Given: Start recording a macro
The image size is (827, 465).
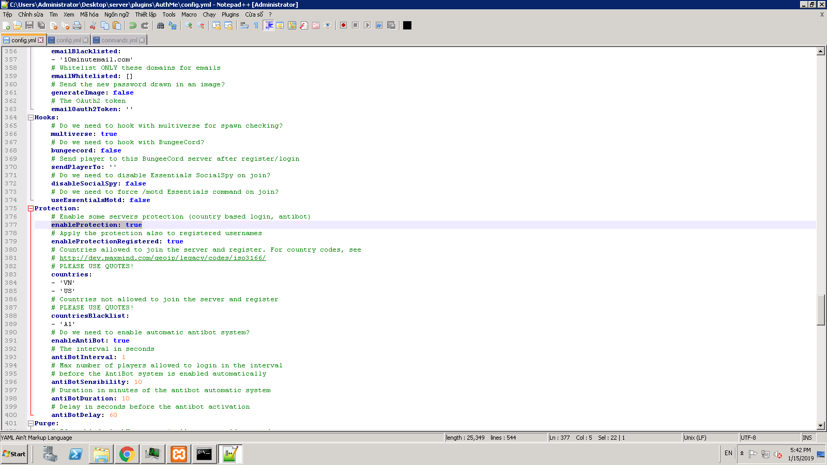Looking at the screenshot, I should 344,25.
